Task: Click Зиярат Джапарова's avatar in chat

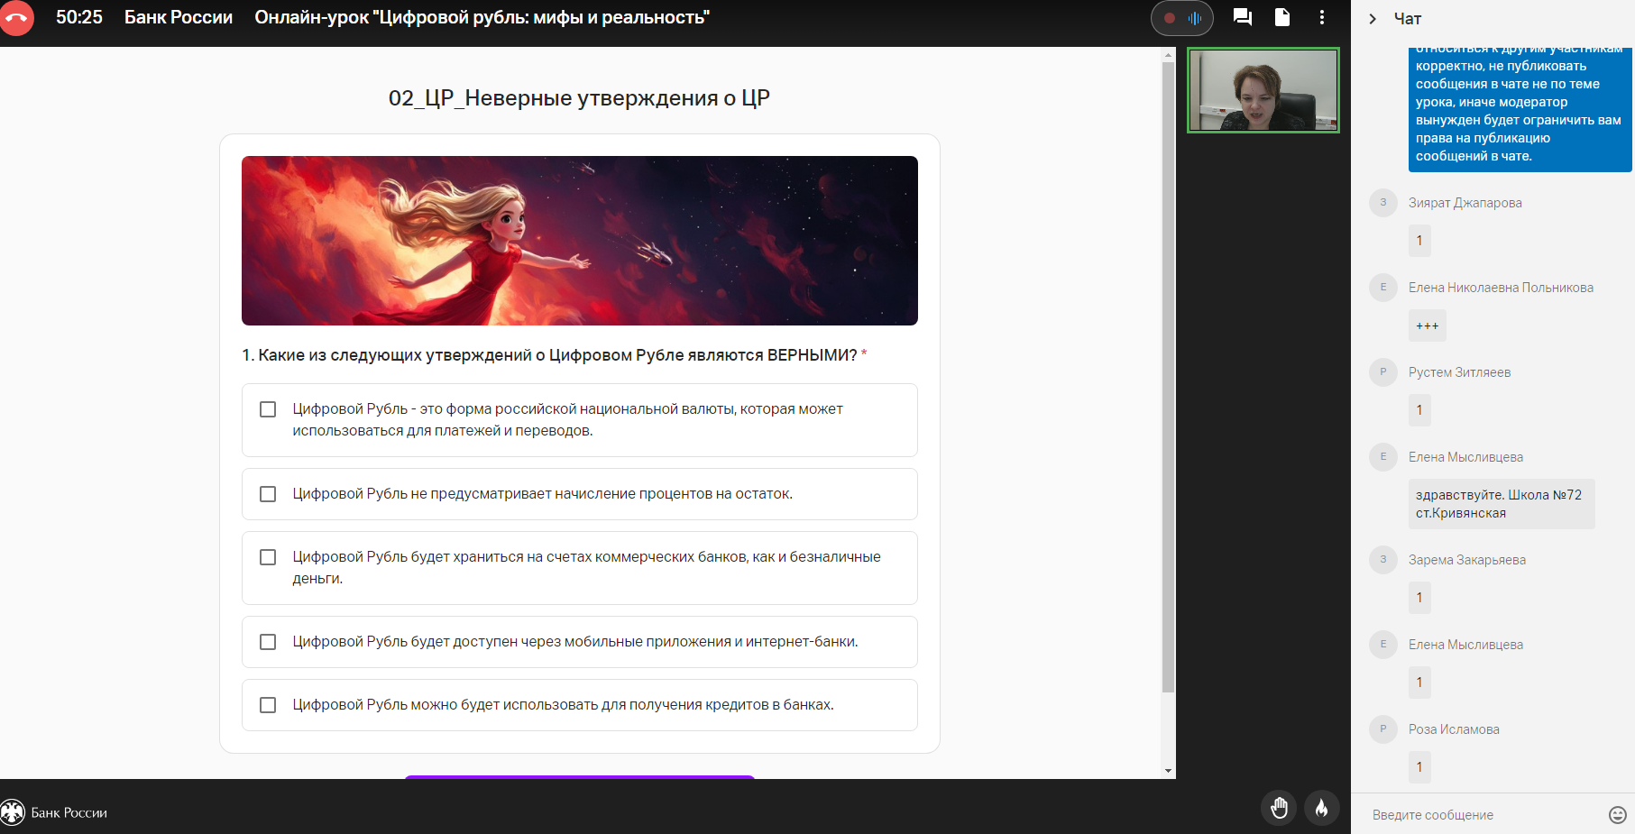Action: [x=1383, y=203]
